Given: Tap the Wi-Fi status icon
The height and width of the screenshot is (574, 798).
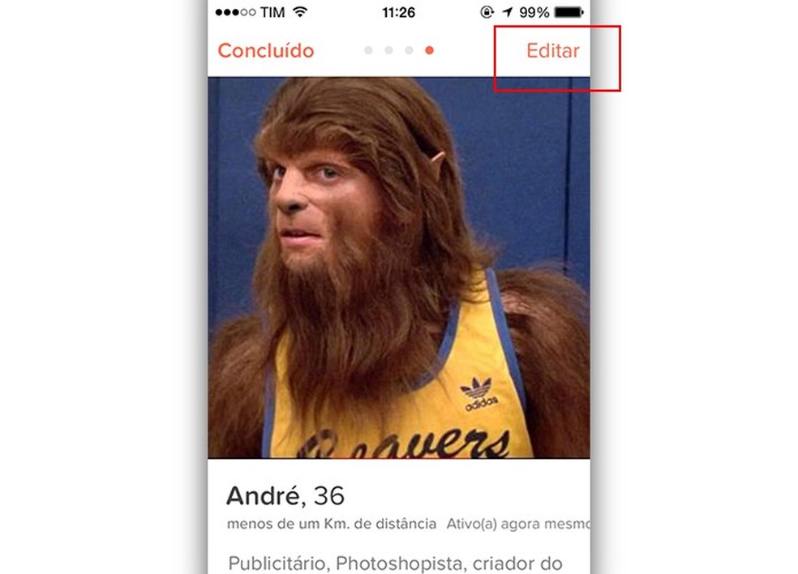Looking at the screenshot, I should (301, 11).
